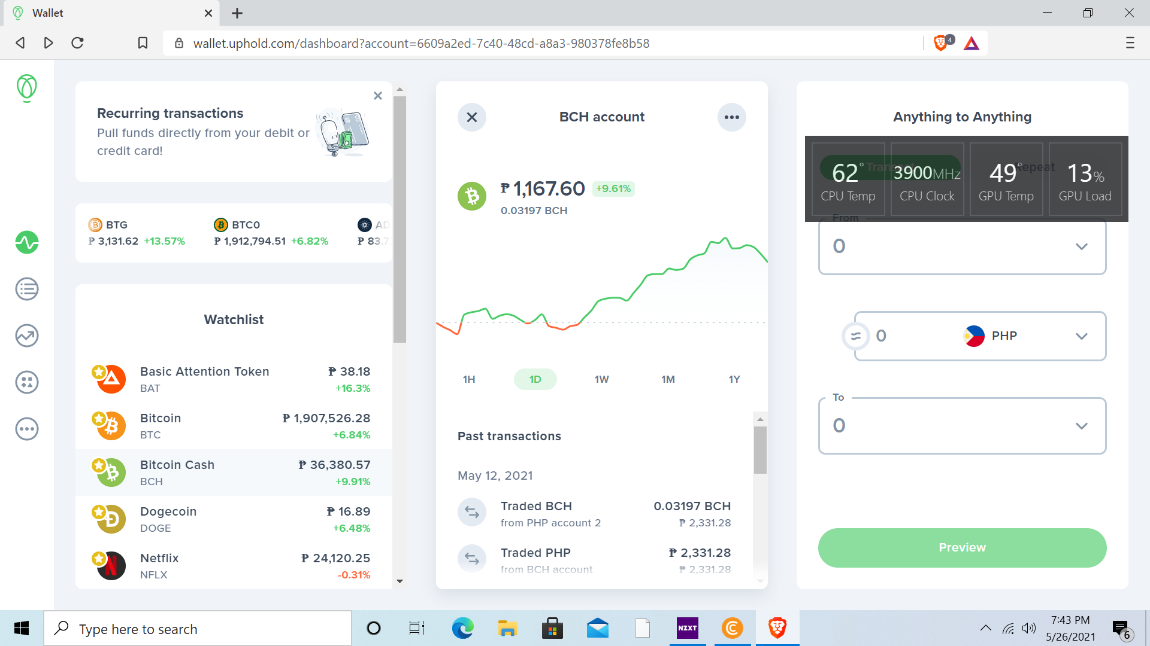The height and width of the screenshot is (646, 1150).
Task: Open Microsoft Edge from the taskbar
Action: (x=462, y=628)
